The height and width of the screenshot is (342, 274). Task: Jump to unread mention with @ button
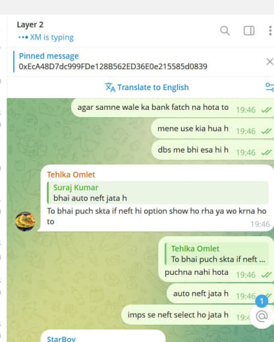261,316
